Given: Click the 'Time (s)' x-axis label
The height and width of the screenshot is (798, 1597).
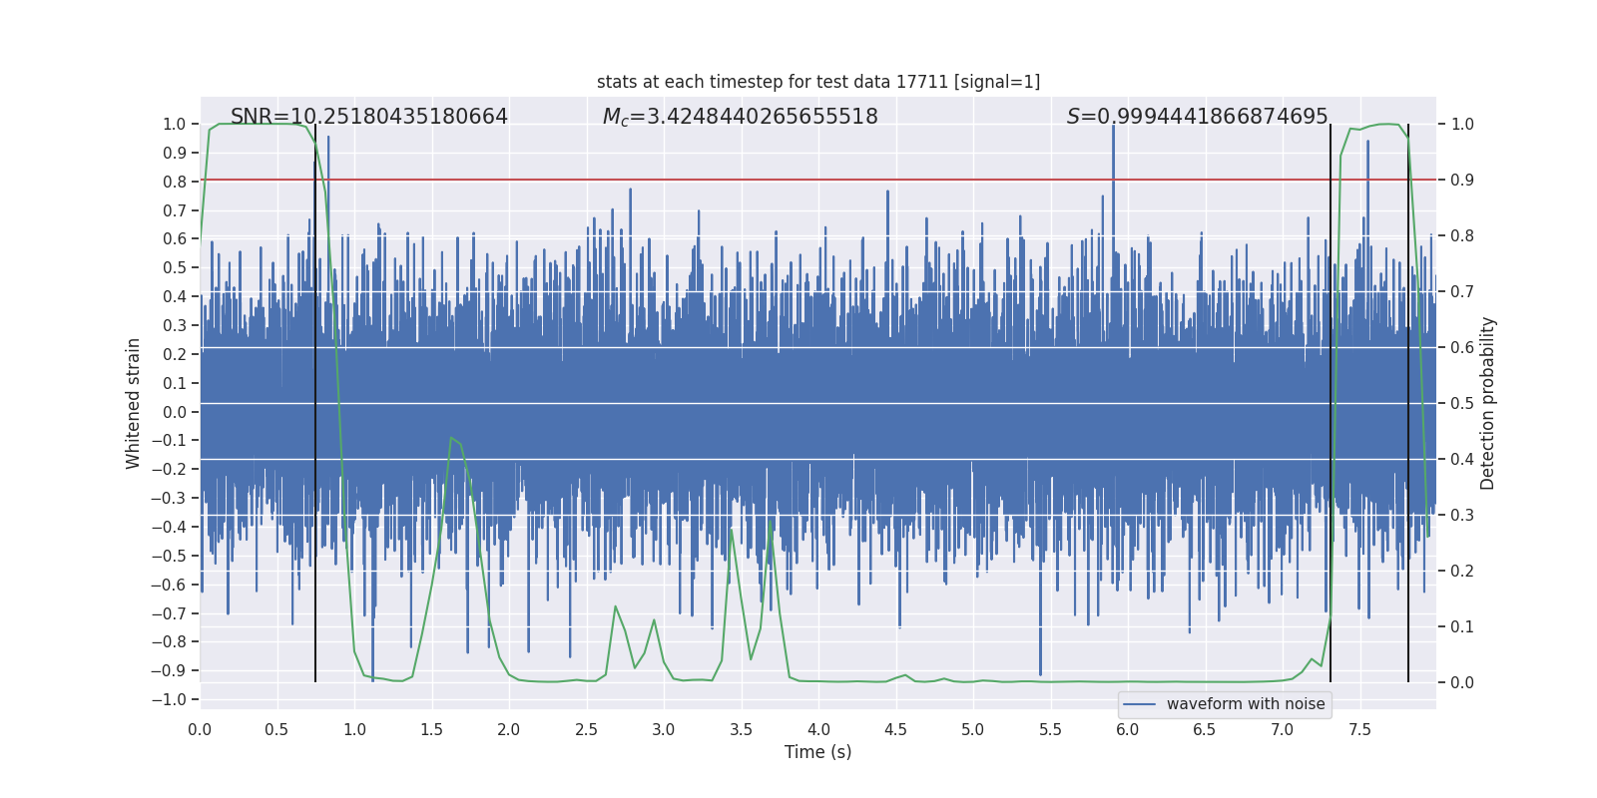Looking at the screenshot, I should pos(817,752).
